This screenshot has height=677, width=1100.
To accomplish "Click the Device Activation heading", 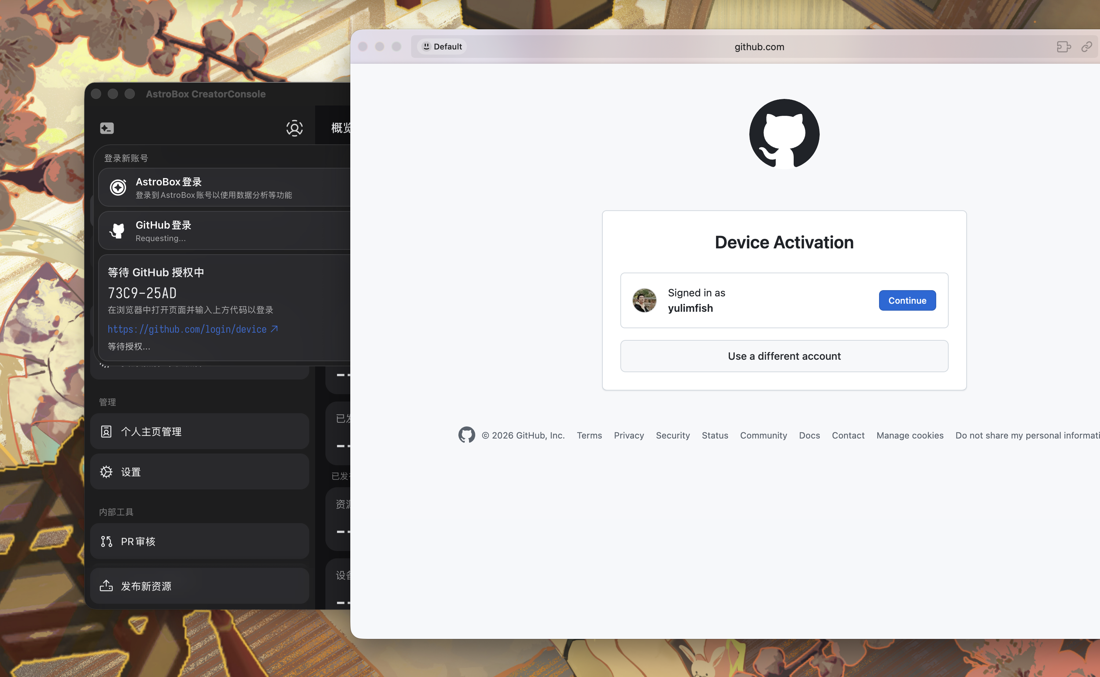I will click(x=784, y=242).
